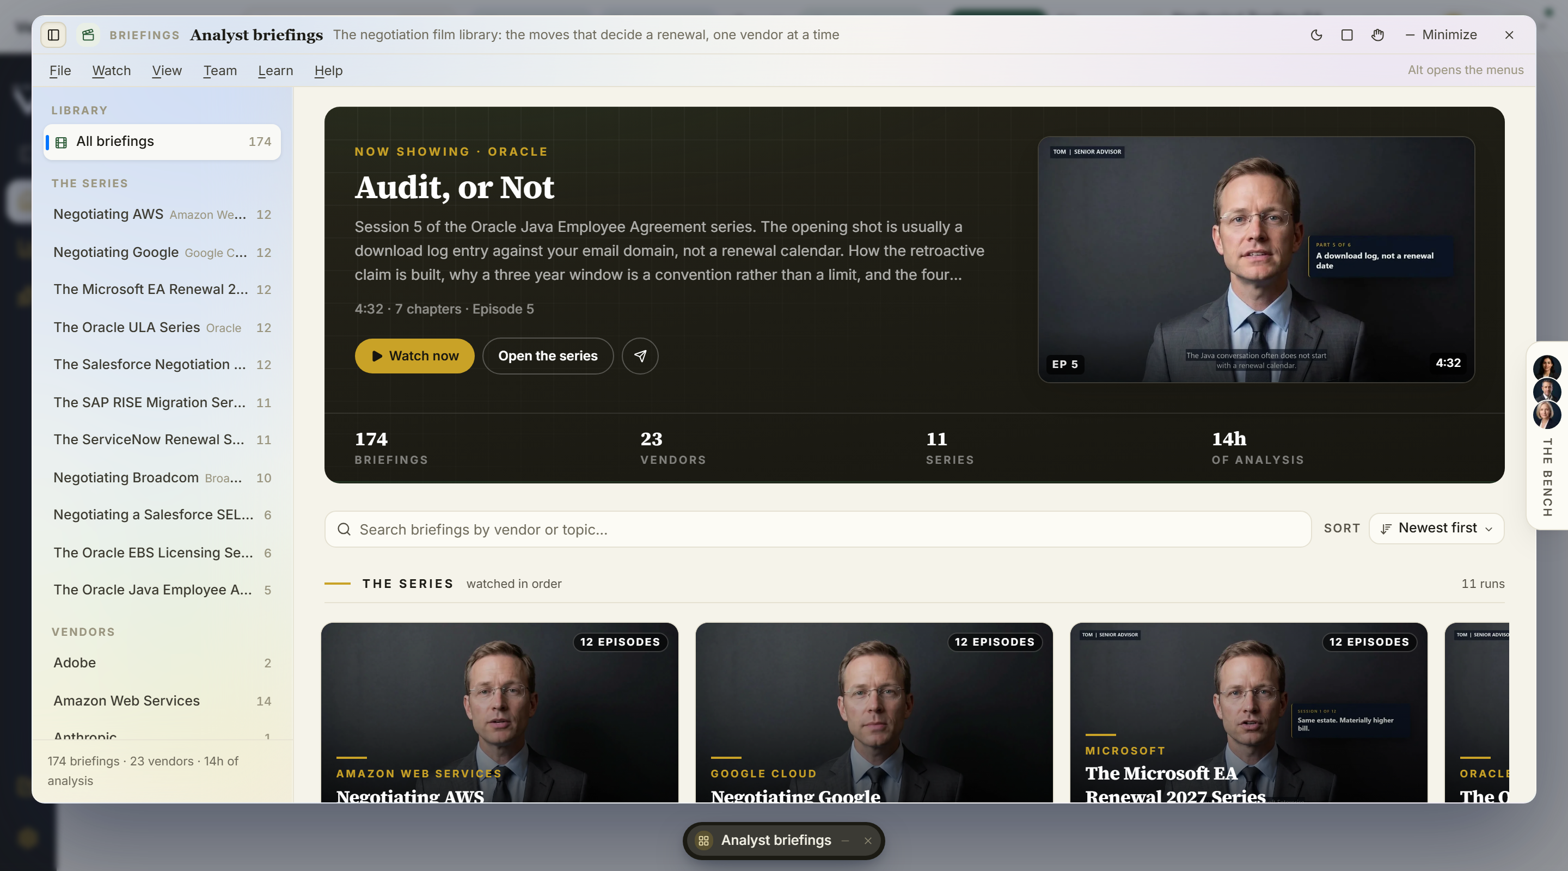
Task: Open Negotiating AWS series card
Action: point(499,712)
